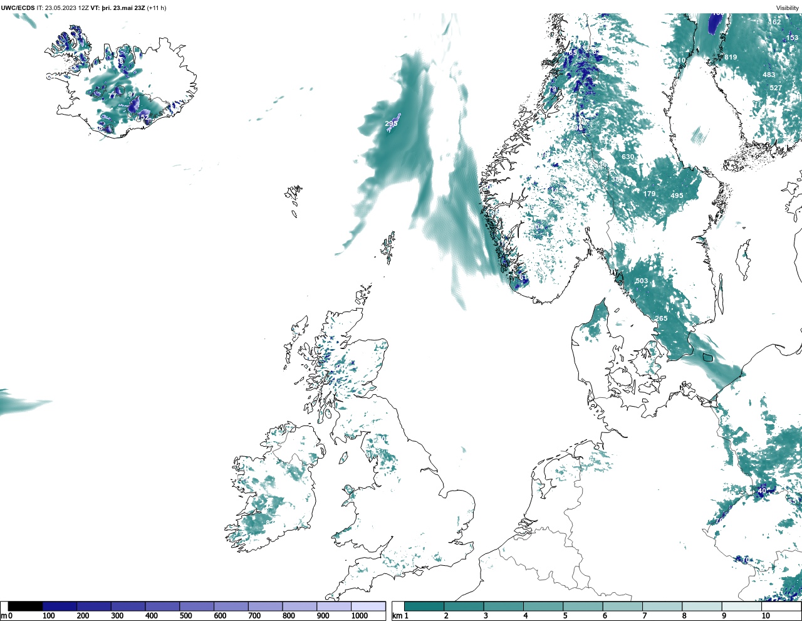This screenshot has width=802, height=621.
Task: Click the '495' value on the map
Action: (x=677, y=196)
